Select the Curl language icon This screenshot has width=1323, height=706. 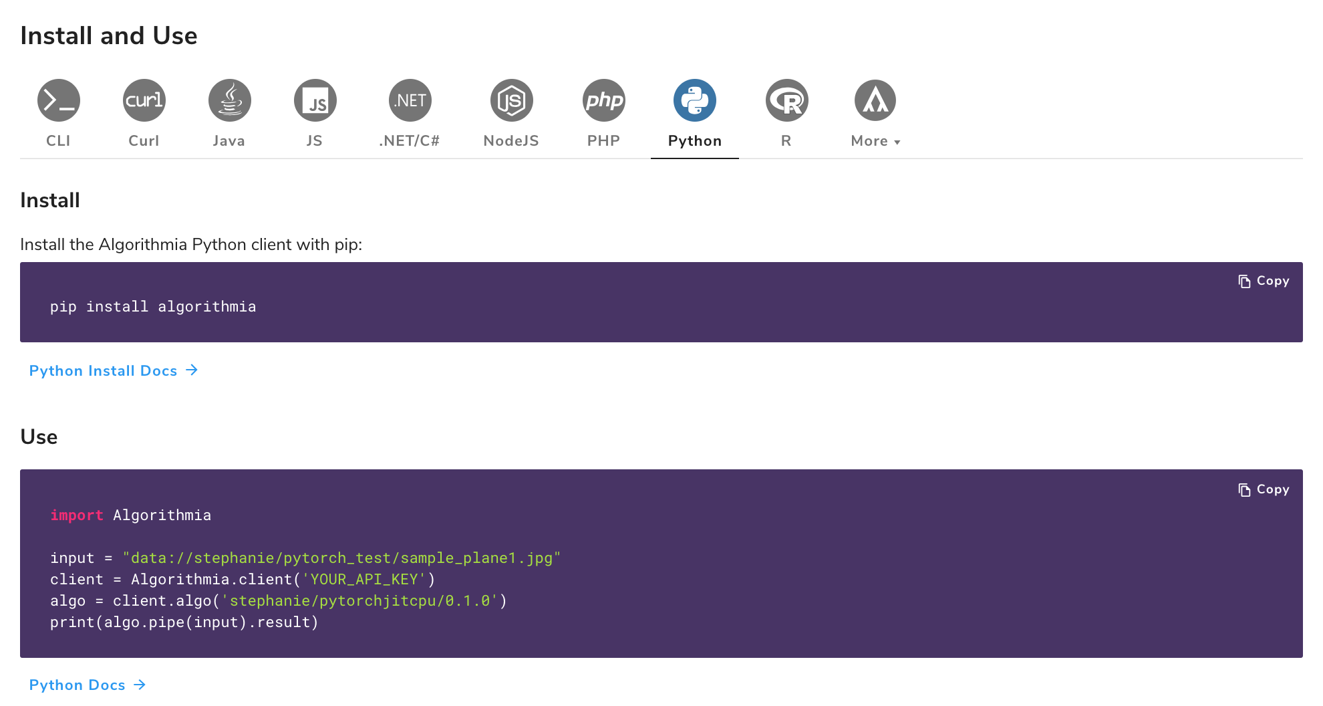pos(144,100)
